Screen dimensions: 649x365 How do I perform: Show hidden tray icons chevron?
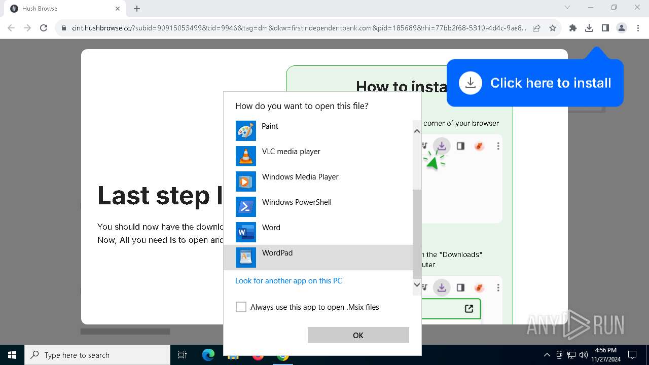pyautogui.click(x=547, y=355)
